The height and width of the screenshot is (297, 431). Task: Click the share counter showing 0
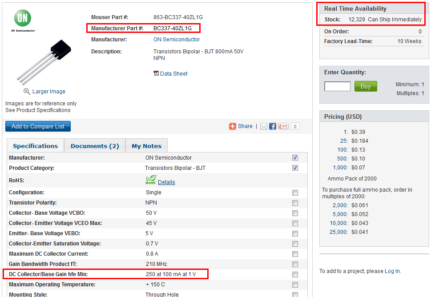point(295,126)
